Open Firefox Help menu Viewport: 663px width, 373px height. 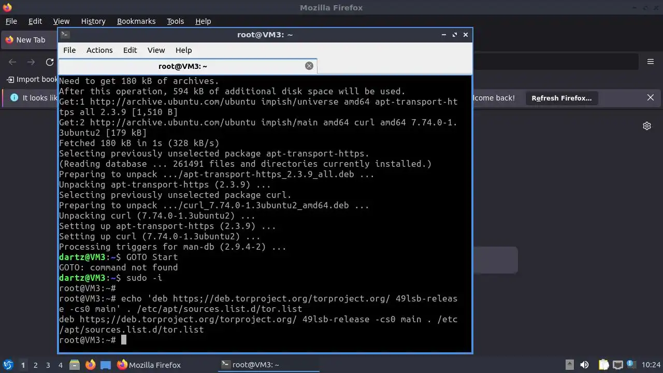click(x=203, y=21)
